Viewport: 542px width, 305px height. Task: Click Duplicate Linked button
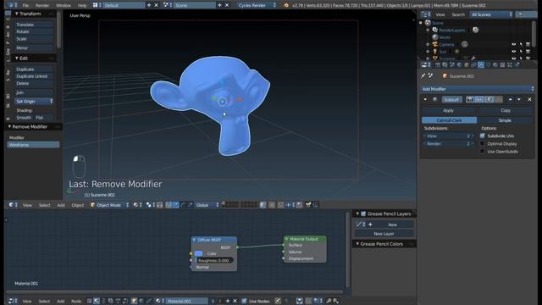click(x=34, y=76)
